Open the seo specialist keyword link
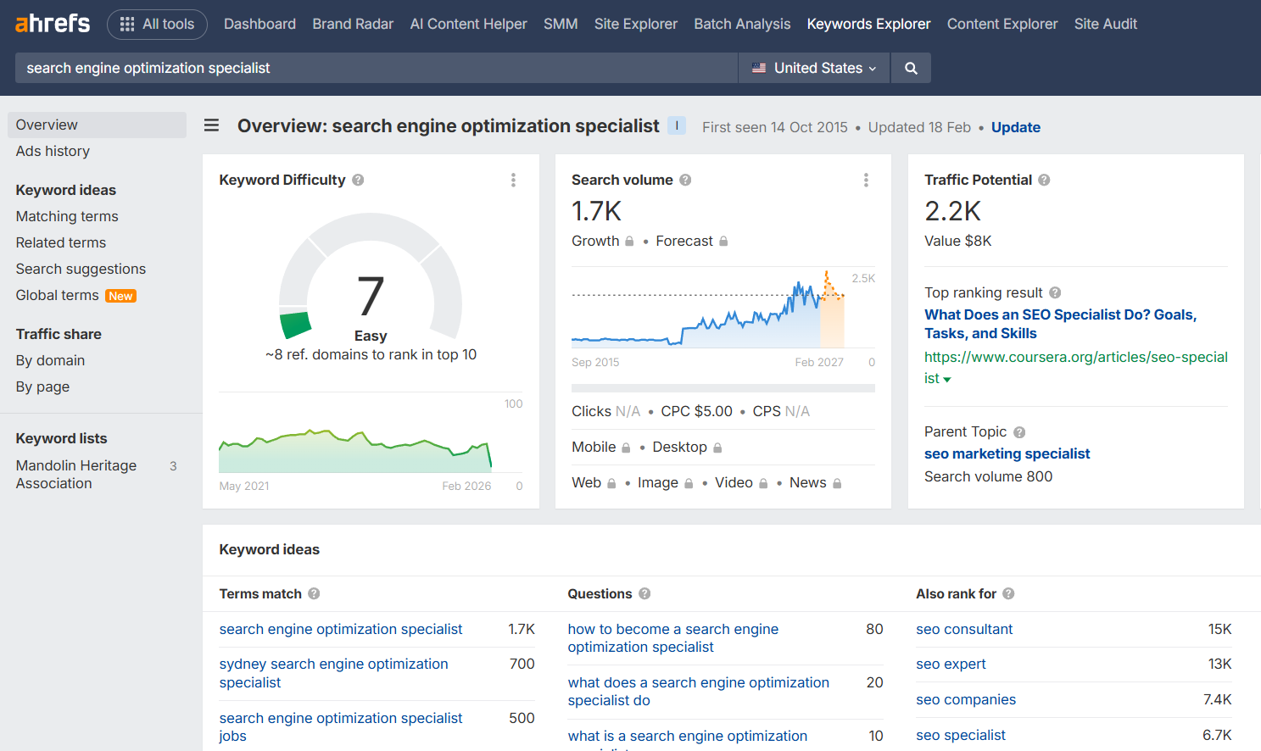 pyautogui.click(x=961, y=735)
